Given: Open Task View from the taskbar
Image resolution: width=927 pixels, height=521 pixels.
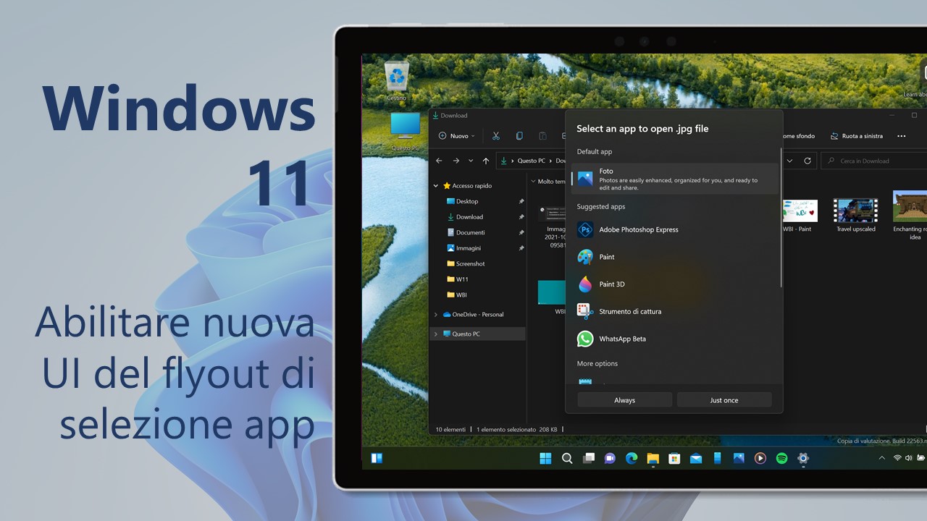Looking at the screenshot, I should (x=589, y=458).
